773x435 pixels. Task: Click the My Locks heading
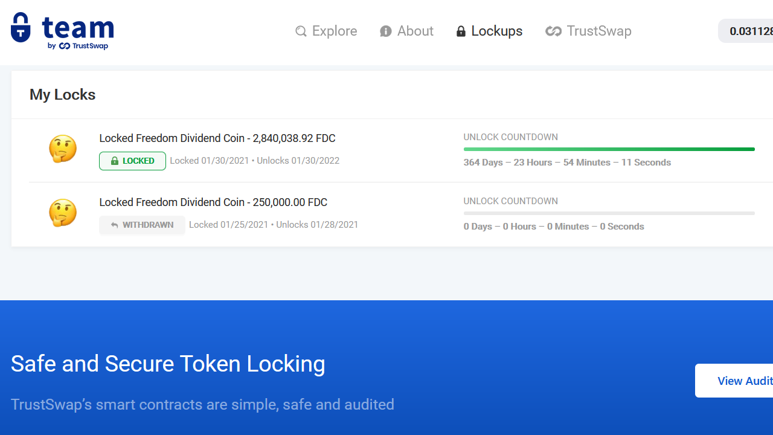63,95
